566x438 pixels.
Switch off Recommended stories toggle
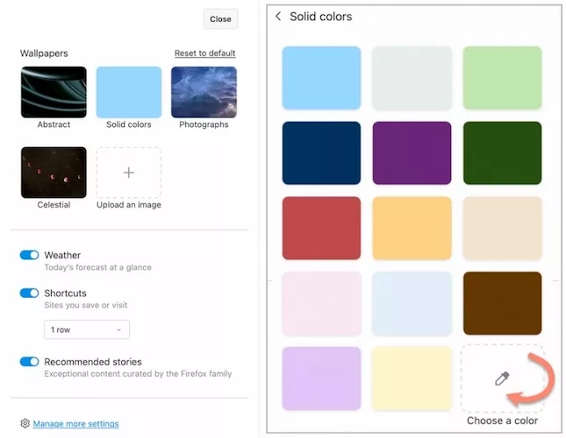pos(29,361)
